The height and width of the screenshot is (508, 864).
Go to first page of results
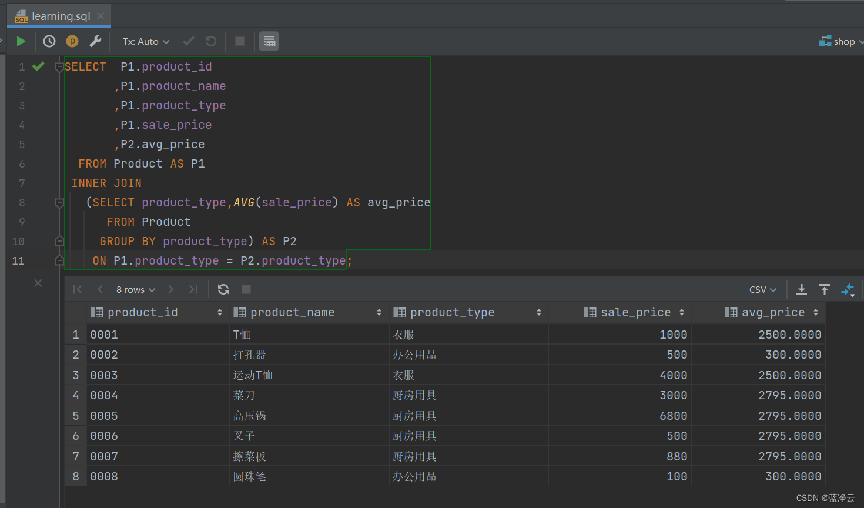coord(78,289)
